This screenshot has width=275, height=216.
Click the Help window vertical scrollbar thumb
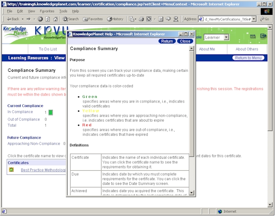192,104
